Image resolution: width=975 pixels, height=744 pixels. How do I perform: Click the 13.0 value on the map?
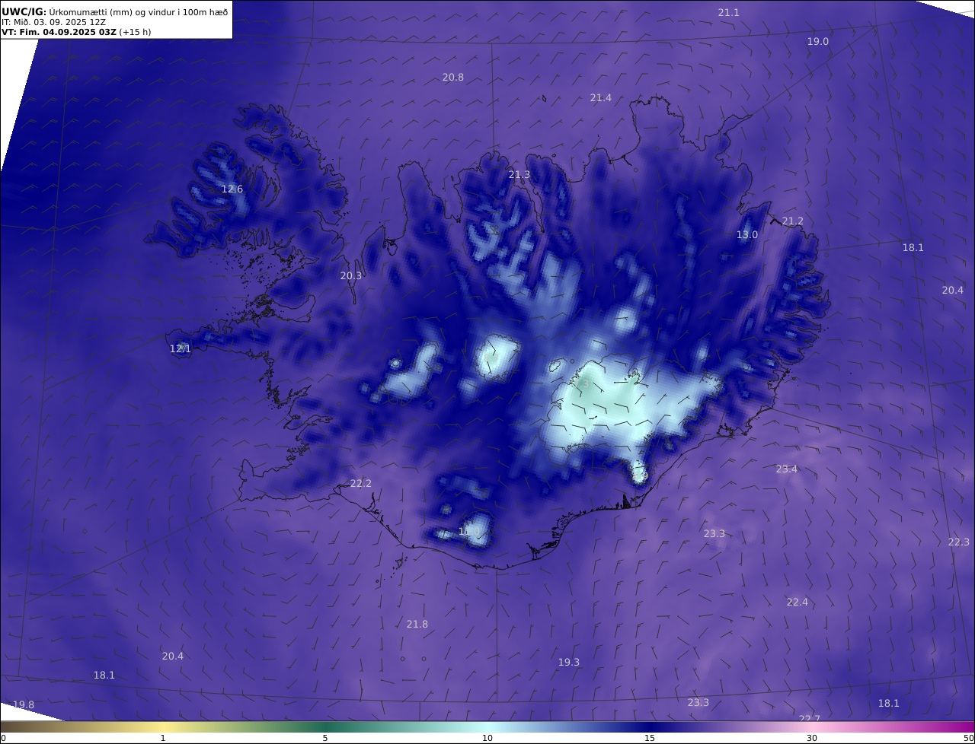[747, 234]
